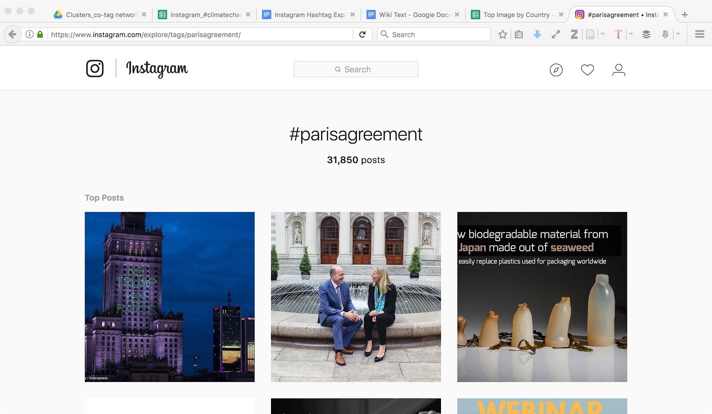Open the dark grey post thumbnail under the fountain photo
The height and width of the screenshot is (414, 712).
pyautogui.click(x=356, y=406)
